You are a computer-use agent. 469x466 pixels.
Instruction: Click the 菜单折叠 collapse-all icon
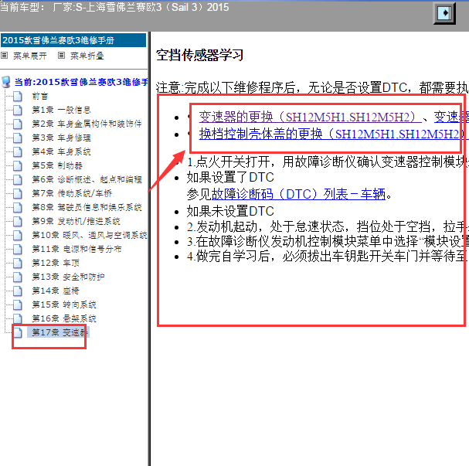[x=61, y=55]
